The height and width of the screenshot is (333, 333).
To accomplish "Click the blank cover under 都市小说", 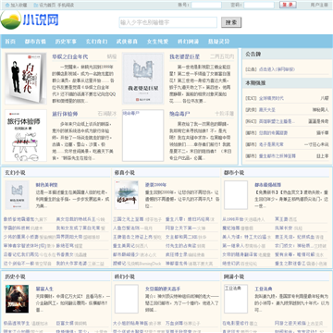I will (236, 195).
